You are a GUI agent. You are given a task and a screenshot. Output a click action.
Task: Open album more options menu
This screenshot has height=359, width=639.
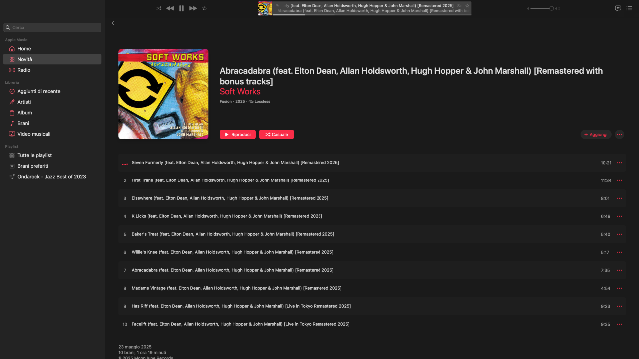pos(619,134)
